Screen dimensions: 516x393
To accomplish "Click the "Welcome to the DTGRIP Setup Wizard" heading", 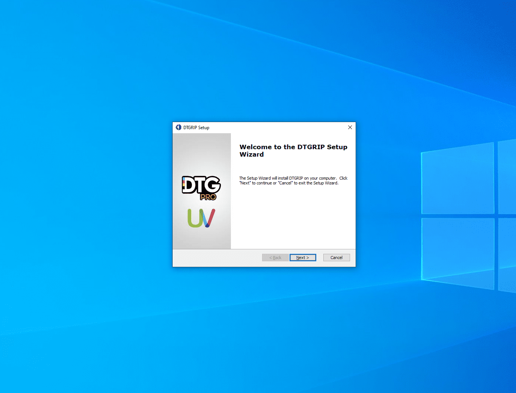I will coord(293,151).
